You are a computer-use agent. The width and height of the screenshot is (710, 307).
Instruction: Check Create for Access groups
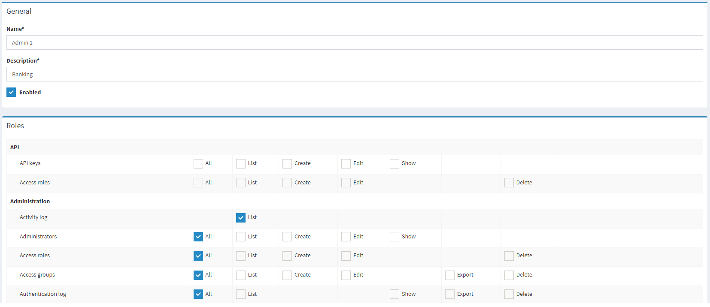pos(287,275)
